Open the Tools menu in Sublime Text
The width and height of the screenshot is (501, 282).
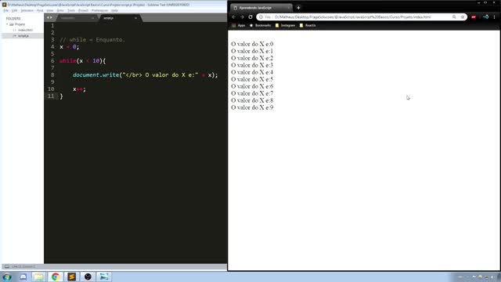pyautogui.click(x=71, y=10)
